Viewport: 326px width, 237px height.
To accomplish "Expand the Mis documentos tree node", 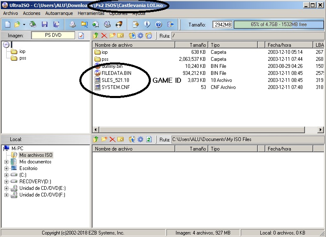I will (7, 162).
